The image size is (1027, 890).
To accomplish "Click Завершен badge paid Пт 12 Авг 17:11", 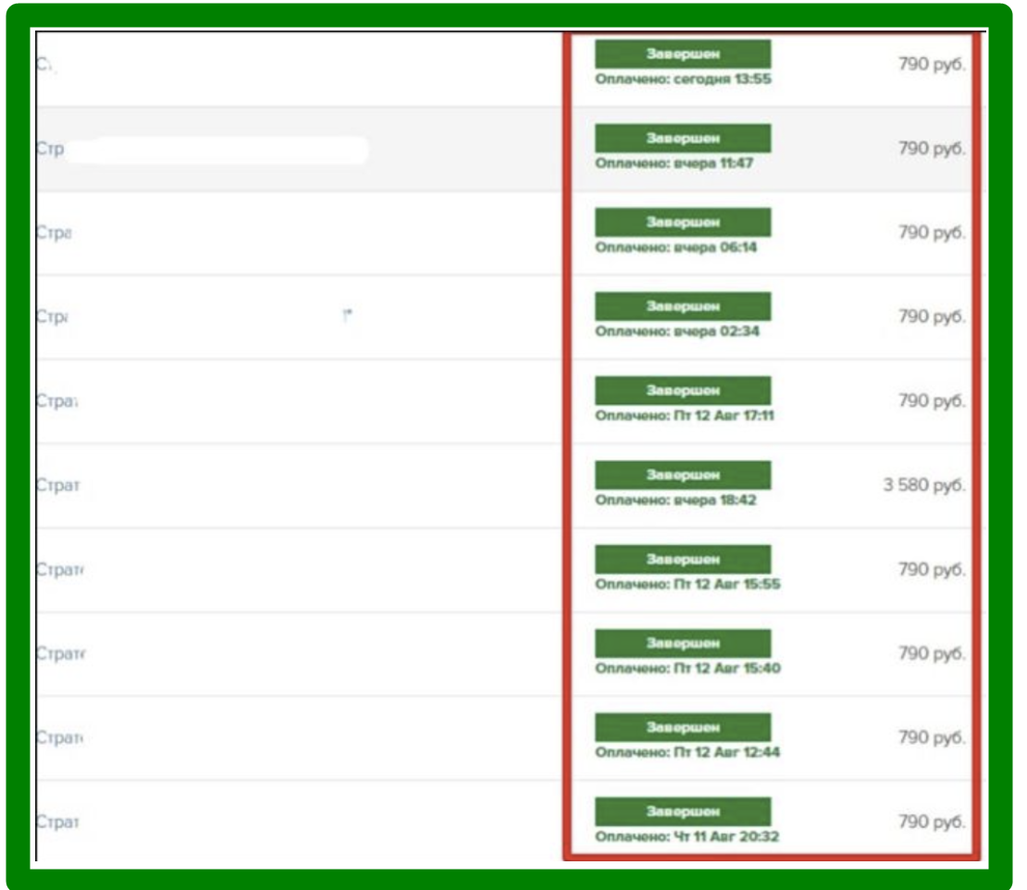I will [x=683, y=390].
